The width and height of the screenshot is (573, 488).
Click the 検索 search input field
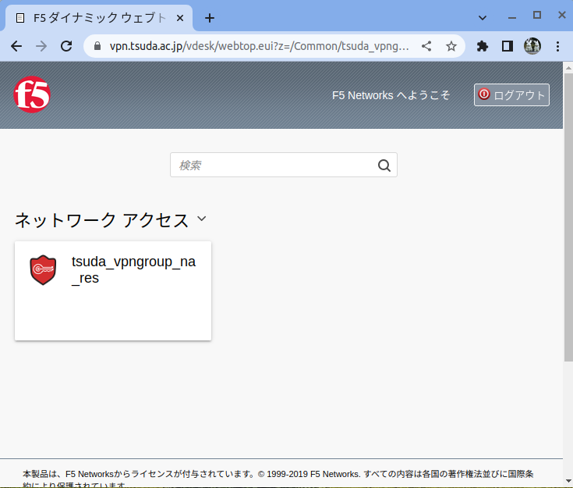(x=273, y=165)
